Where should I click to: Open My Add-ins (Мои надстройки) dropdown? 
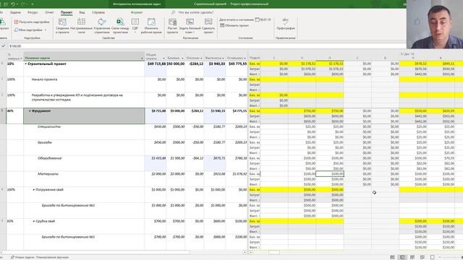click(30, 30)
